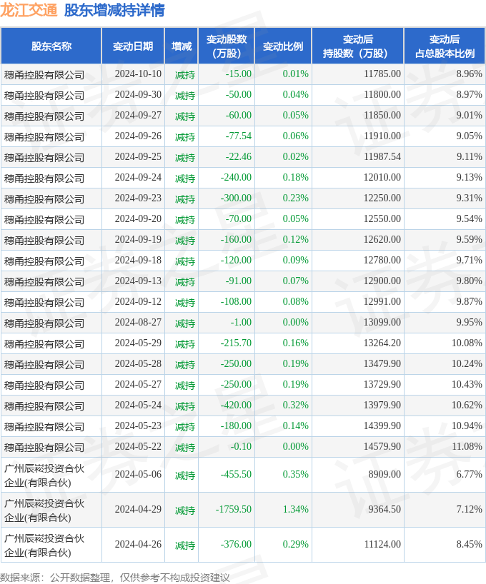The width and height of the screenshot is (486, 584).
Task: Click holdings value 14399.90
Action: pos(382,426)
